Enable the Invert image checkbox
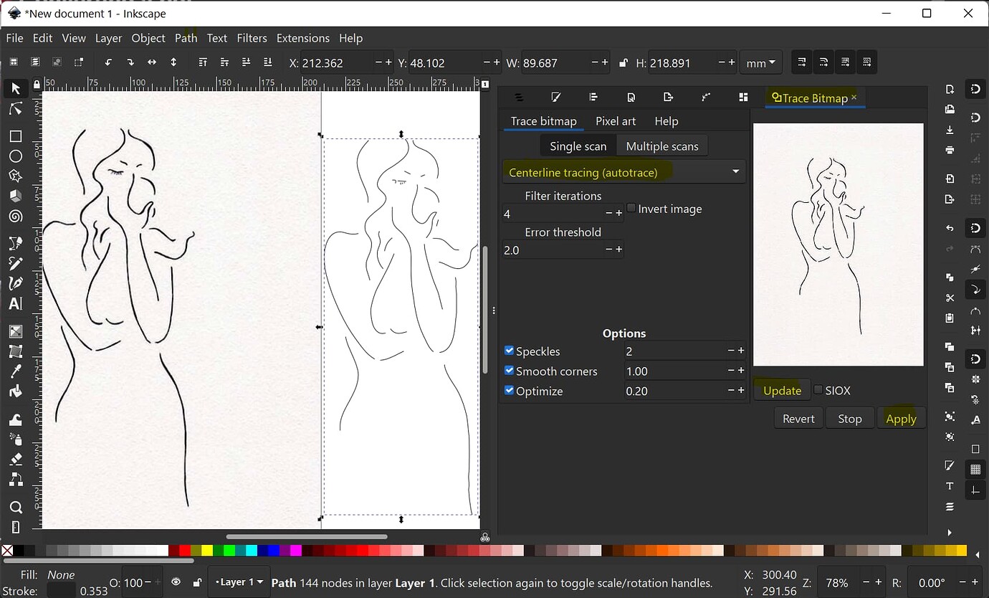 click(x=630, y=207)
